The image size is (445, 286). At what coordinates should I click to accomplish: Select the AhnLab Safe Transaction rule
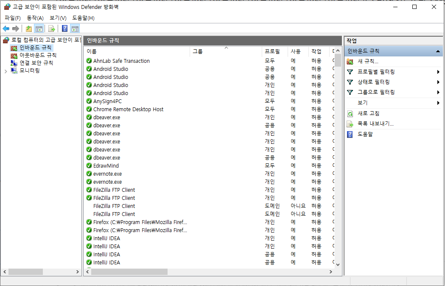coord(121,61)
